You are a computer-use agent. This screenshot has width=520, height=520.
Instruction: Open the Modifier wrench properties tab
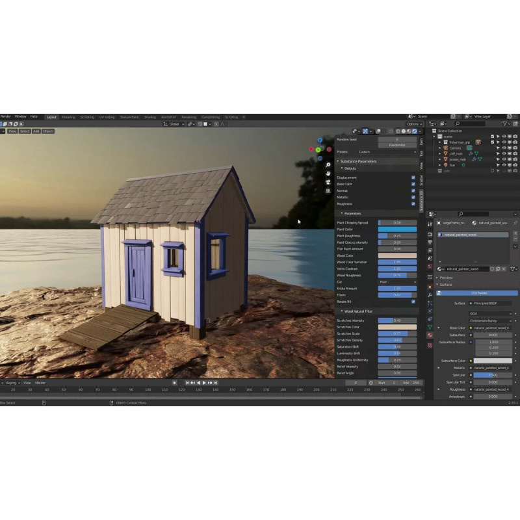point(430,294)
